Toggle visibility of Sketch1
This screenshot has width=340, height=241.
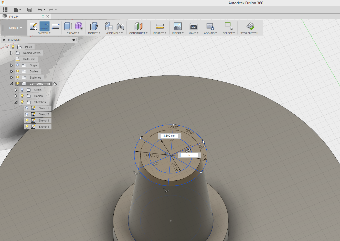coord(27,108)
